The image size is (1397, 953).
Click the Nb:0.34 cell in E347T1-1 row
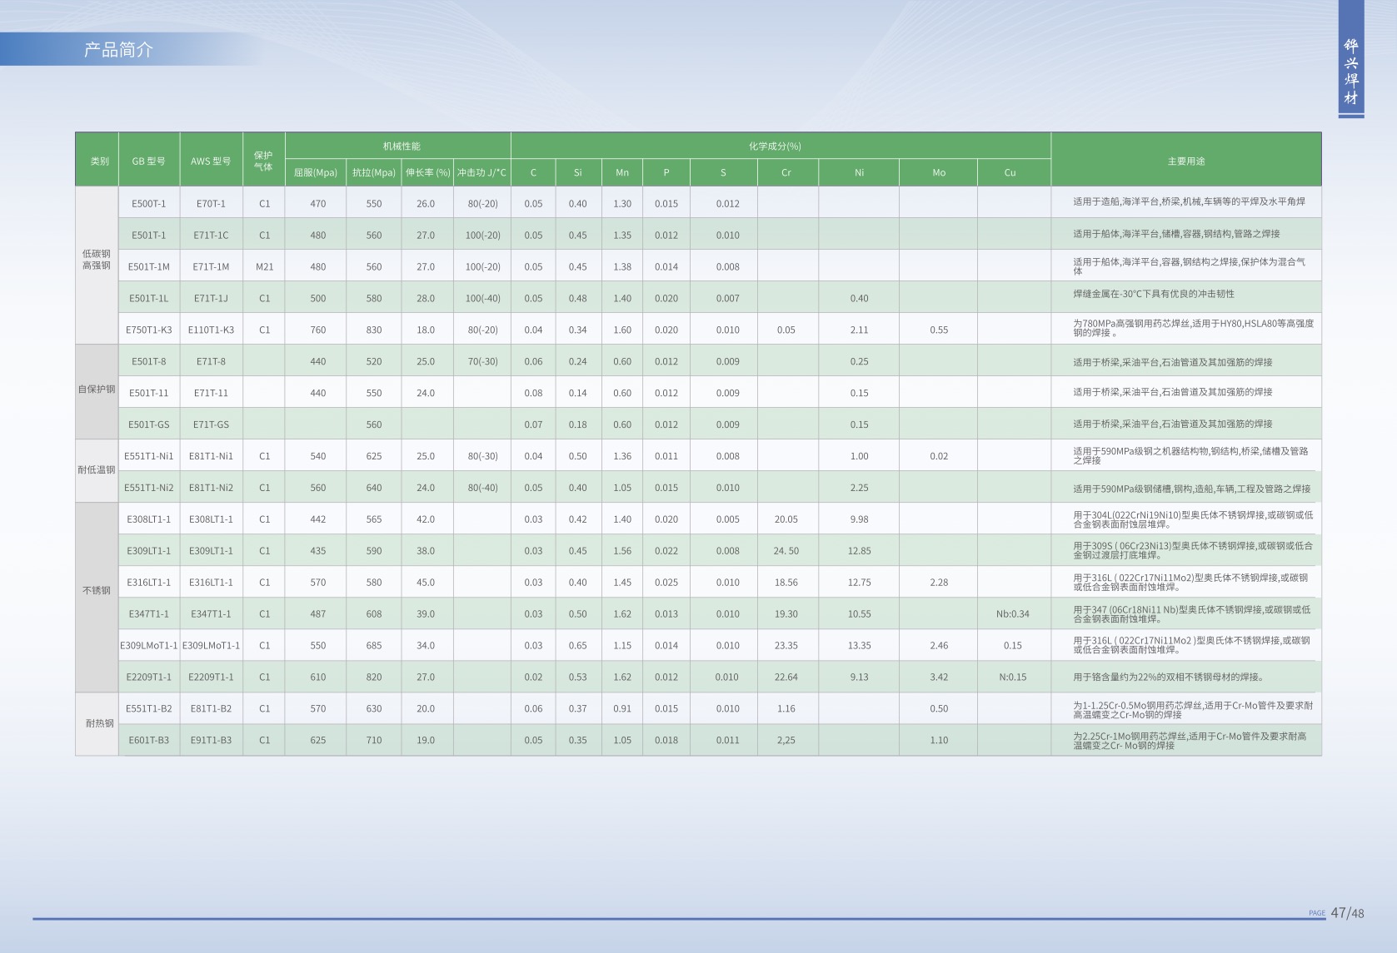click(1012, 614)
